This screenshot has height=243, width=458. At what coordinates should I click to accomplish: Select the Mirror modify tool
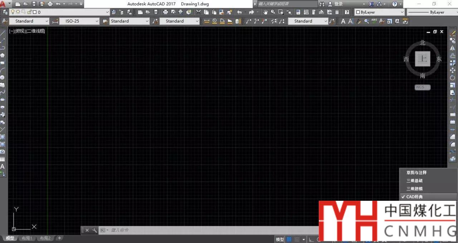(453, 48)
